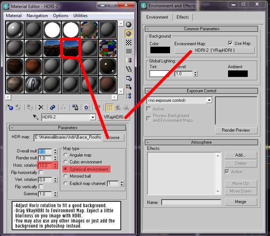Enable the Flip horizontally checkbox

(41, 172)
